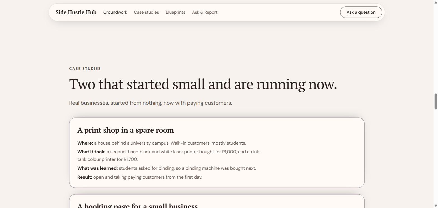Select Blueprints in the top navigation
This screenshot has height=208, width=438.
[x=175, y=12]
